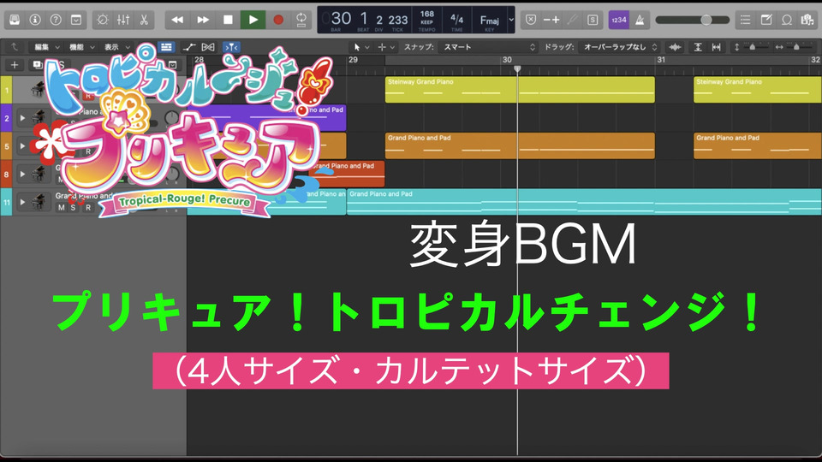Click the bar position 30 in LCD

click(341, 19)
